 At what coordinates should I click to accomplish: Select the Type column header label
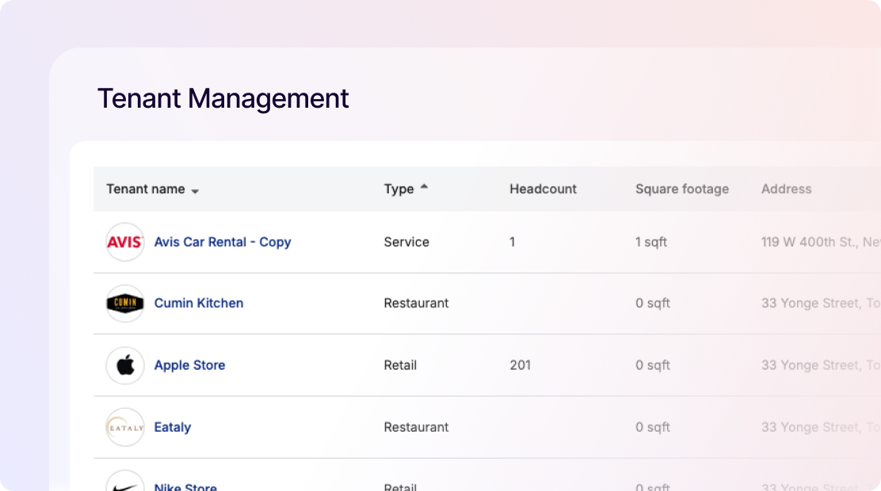[x=399, y=189]
